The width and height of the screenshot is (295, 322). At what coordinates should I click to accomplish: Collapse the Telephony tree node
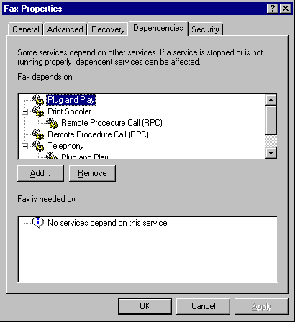24,146
